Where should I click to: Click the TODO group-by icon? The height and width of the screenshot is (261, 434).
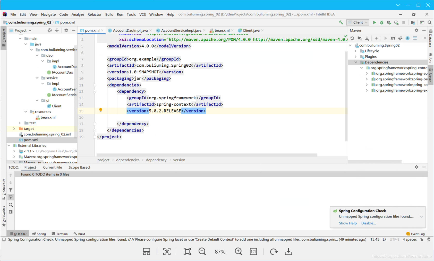[11, 205]
